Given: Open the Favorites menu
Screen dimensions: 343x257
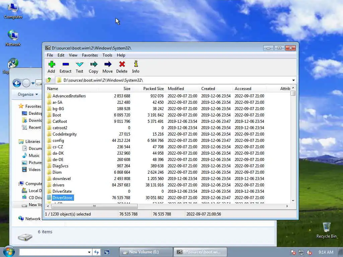Looking at the screenshot, I should (x=90, y=55).
